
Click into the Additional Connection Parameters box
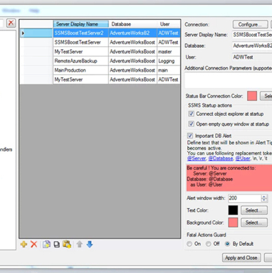228,80
